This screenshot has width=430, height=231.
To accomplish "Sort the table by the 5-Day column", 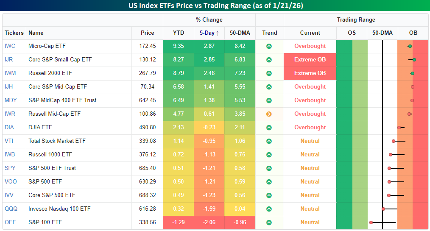I will coord(209,33).
